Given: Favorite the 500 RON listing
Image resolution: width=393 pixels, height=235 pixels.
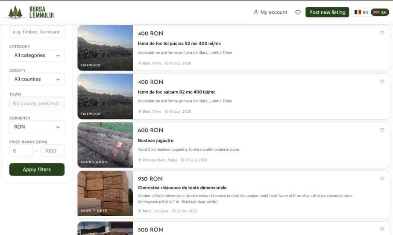Looking at the screenshot, I should pyautogui.click(x=382, y=229).
